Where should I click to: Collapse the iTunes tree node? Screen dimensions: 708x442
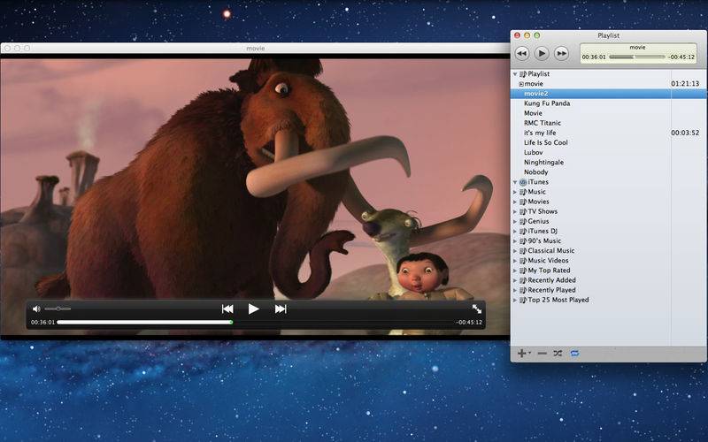click(x=515, y=182)
